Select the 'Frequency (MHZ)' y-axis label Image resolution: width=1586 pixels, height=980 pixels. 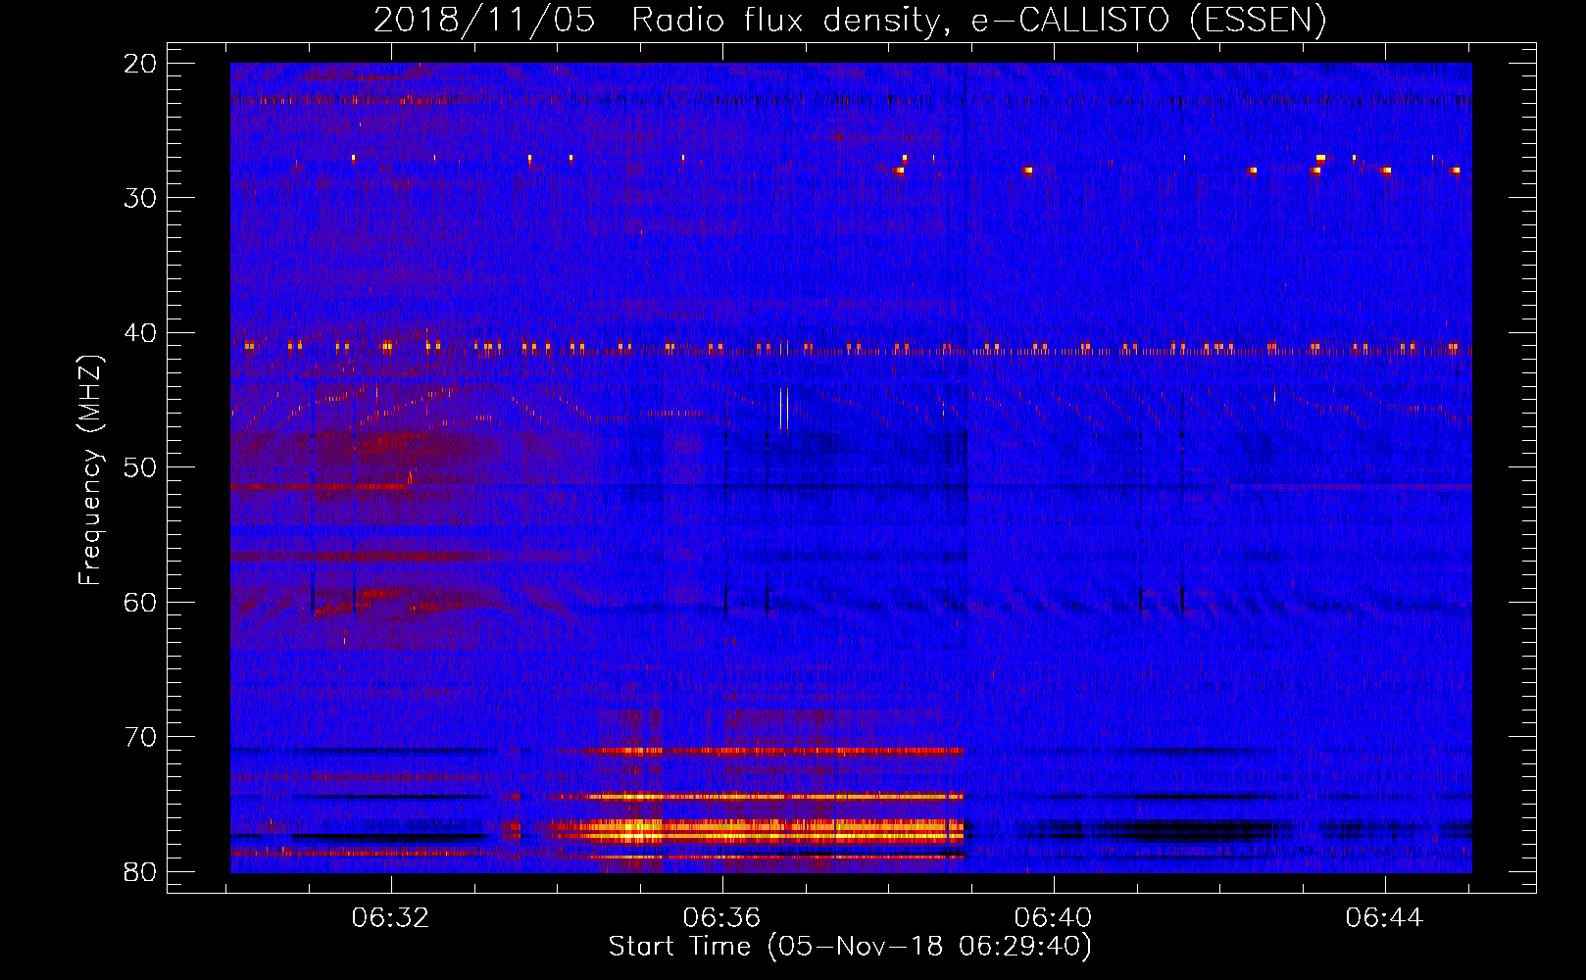click(90, 470)
